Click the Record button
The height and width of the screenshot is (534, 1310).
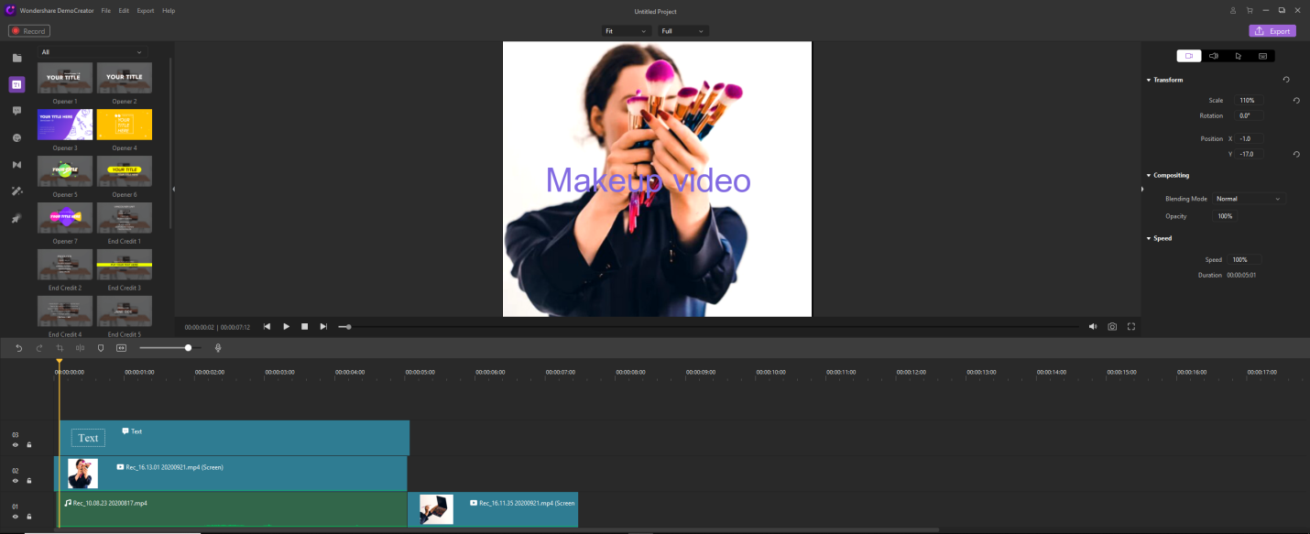coord(29,31)
